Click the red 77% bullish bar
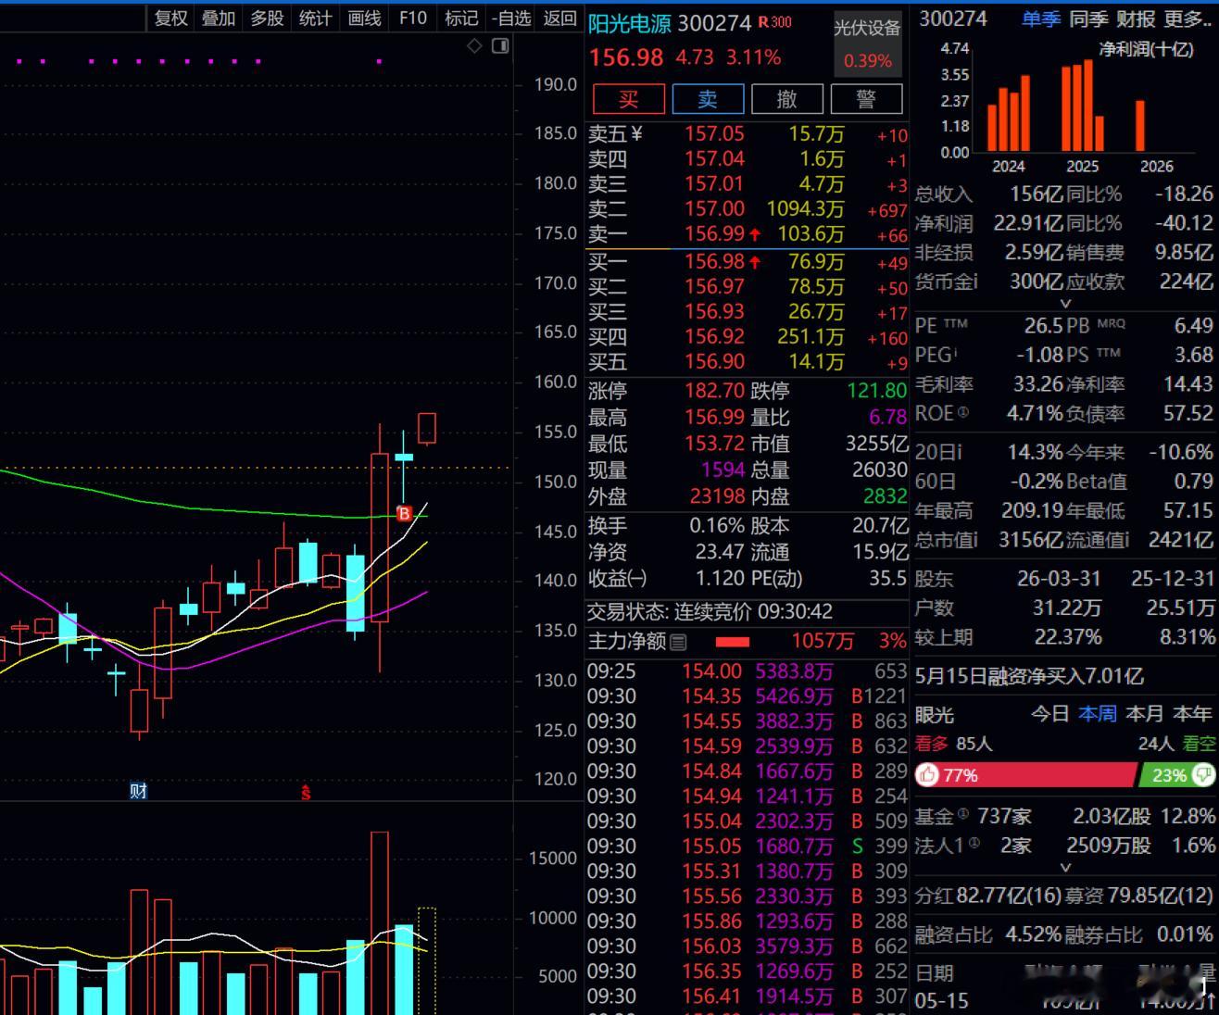1219x1015 pixels. coord(1025,775)
